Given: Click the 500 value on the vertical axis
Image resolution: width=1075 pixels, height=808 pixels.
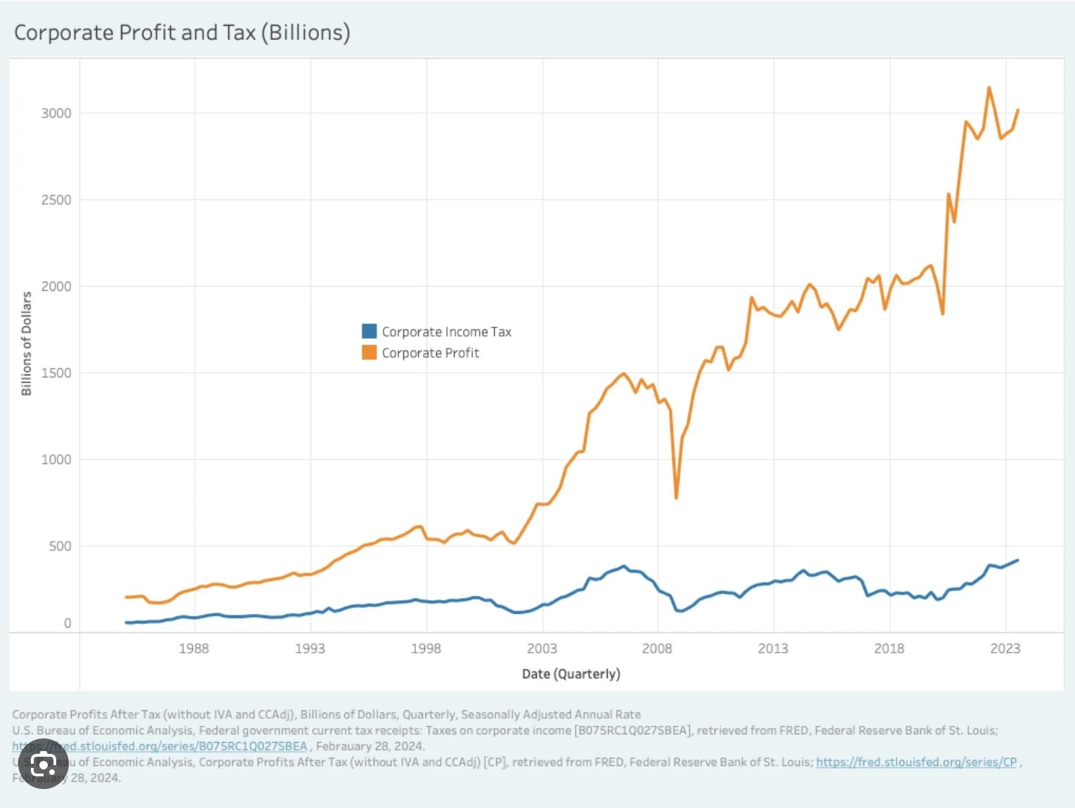Looking at the screenshot, I should point(60,546).
